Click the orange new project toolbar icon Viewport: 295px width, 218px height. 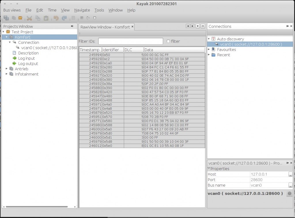click(20, 18)
